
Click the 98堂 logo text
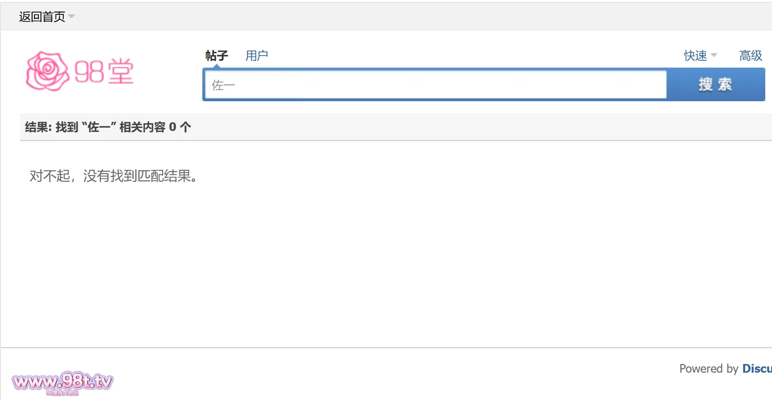pos(104,72)
